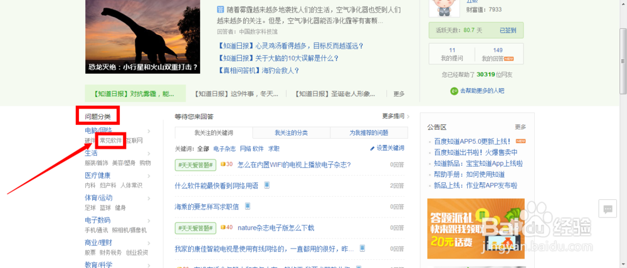Click the green go icon beside 去帮助更多的人吧
The height and width of the screenshot is (268, 627).
coord(454,91)
